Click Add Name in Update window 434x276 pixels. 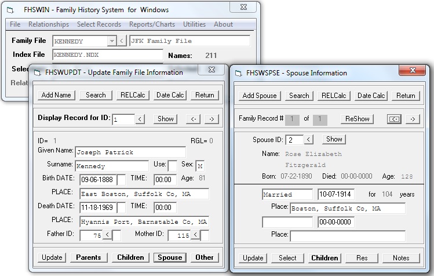56,95
